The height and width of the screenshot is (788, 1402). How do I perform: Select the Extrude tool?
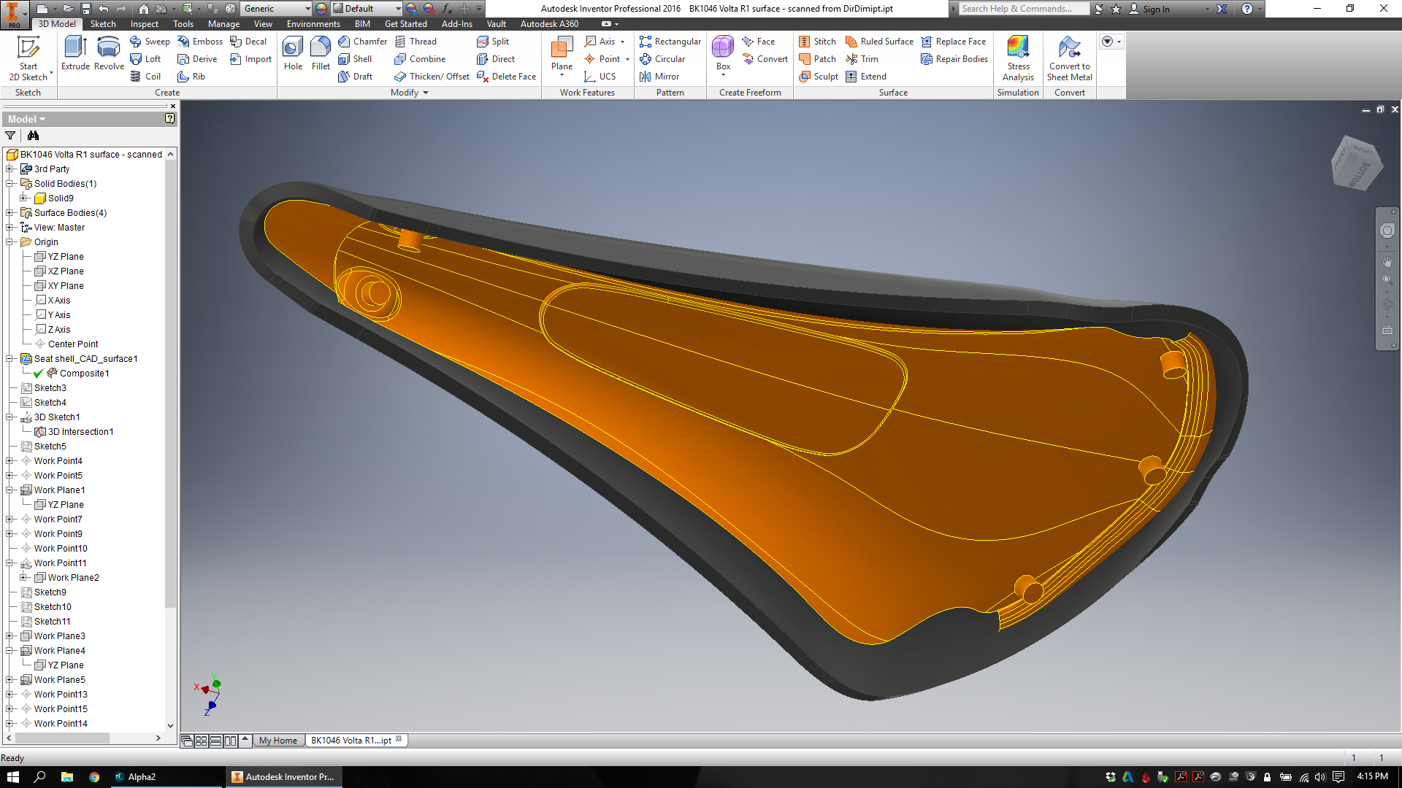tap(75, 53)
